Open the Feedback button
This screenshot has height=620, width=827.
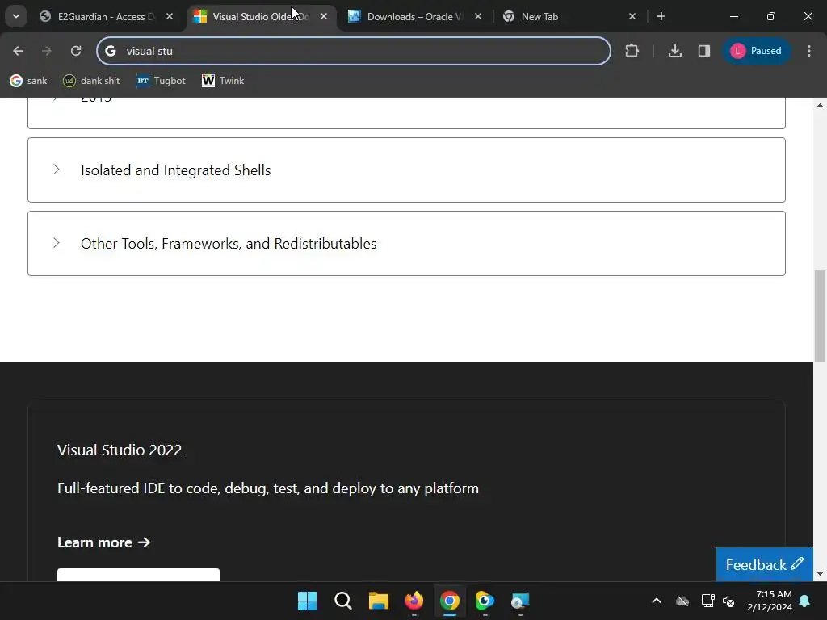click(764, 564)
